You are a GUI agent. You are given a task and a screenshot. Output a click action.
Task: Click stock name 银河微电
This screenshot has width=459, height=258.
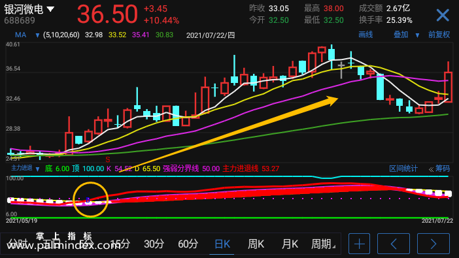[24, 9]
